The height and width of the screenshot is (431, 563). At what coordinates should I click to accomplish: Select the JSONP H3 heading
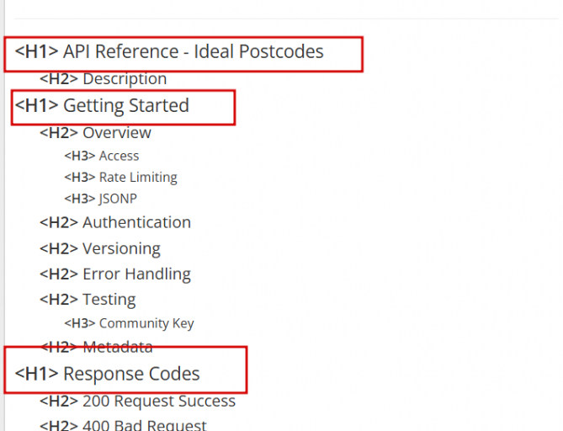click(x=100, y=199)
